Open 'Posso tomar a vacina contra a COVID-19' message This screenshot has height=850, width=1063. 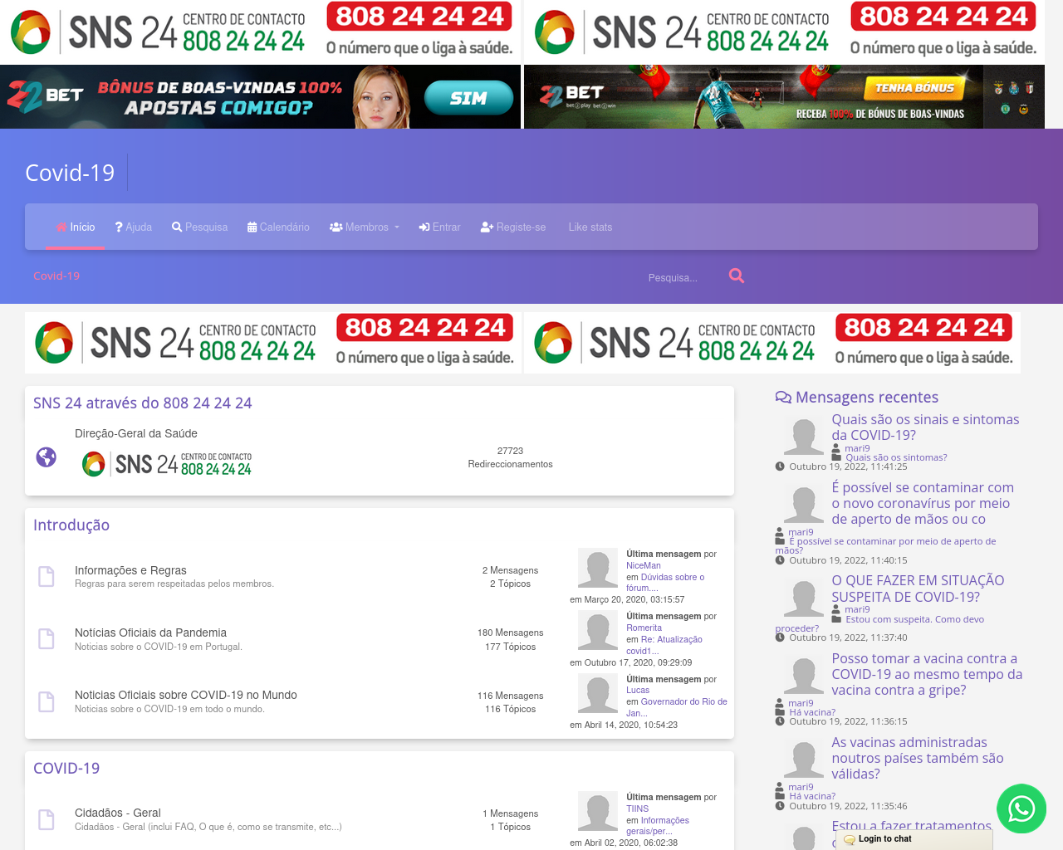pos(927,674)
